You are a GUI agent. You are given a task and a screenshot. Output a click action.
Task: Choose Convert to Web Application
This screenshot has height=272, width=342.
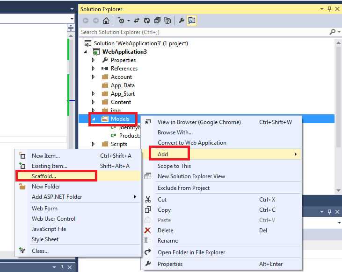(221, 143)
